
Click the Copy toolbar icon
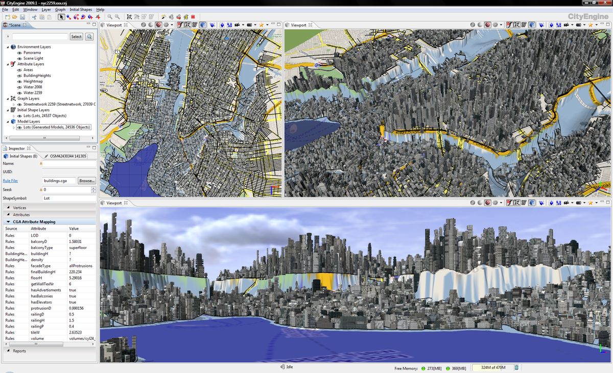42,17
